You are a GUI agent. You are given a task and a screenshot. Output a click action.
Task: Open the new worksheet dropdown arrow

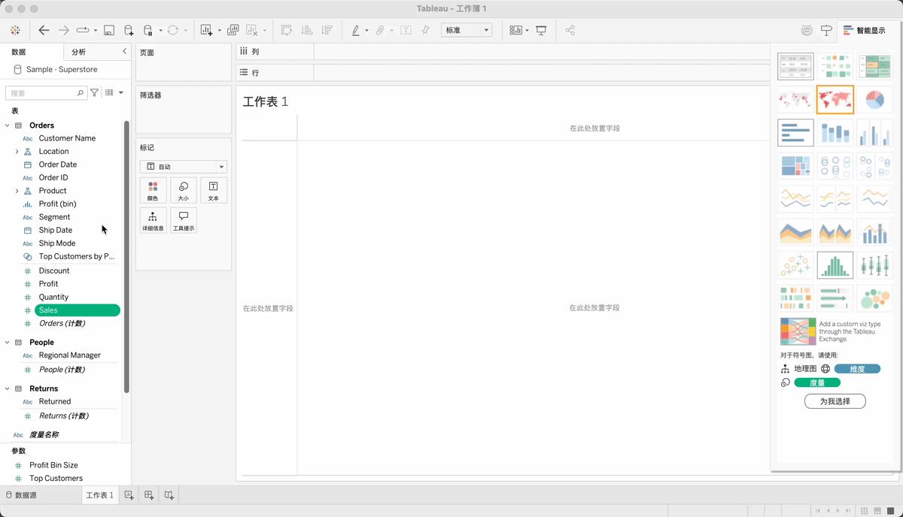click(x=219, y=31)
